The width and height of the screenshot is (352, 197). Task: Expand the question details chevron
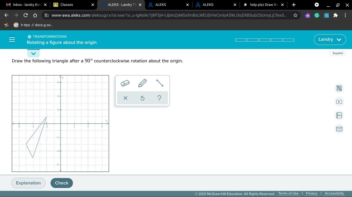click(x=33, y=53)
